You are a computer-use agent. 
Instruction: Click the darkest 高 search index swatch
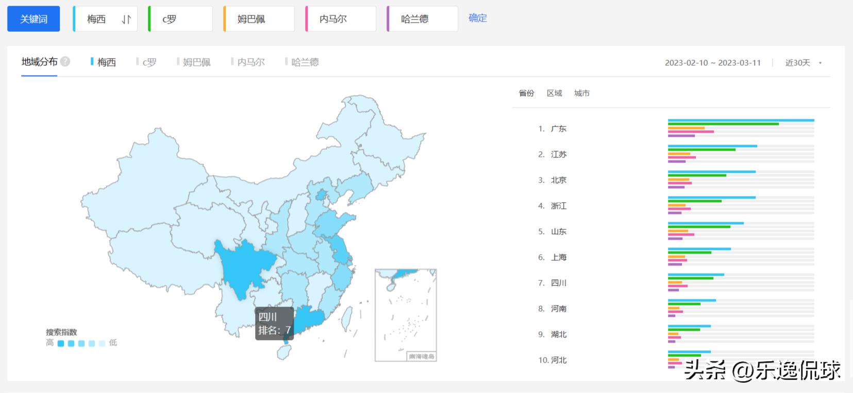click(61, 343)
